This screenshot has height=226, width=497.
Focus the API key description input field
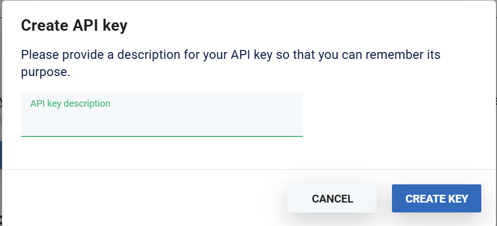(x=162, y=121)
